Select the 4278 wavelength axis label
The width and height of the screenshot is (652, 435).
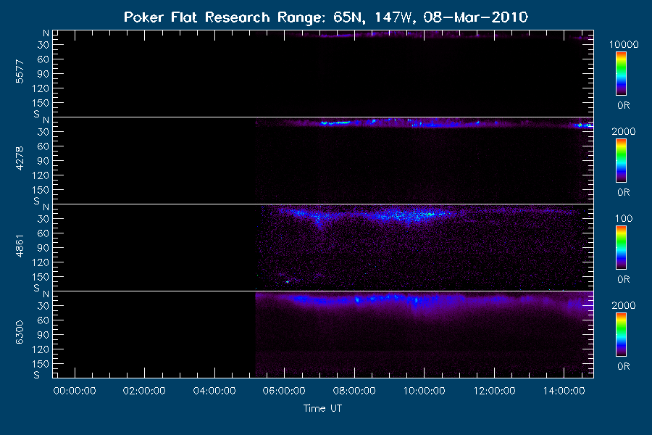[x=20, y=159]
